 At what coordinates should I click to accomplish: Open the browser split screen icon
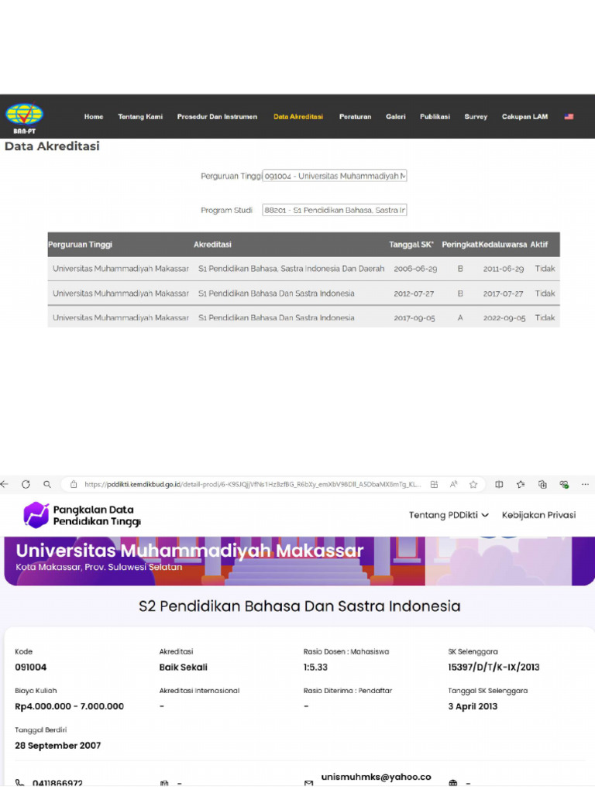pos(499,484)
